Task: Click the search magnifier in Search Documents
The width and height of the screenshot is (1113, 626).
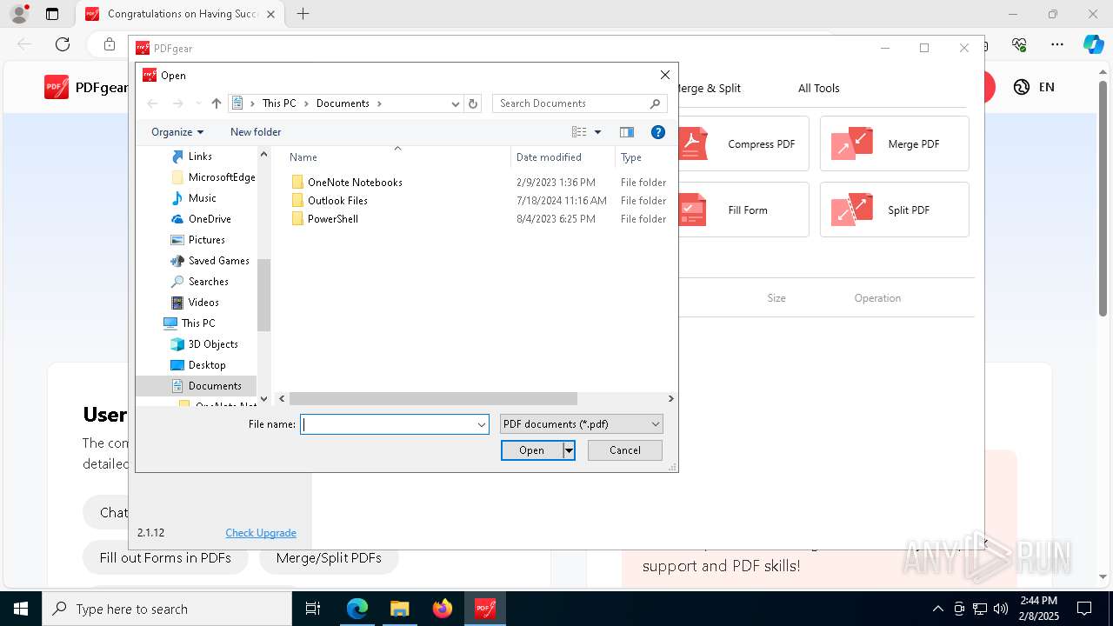Action: (656, 103)
